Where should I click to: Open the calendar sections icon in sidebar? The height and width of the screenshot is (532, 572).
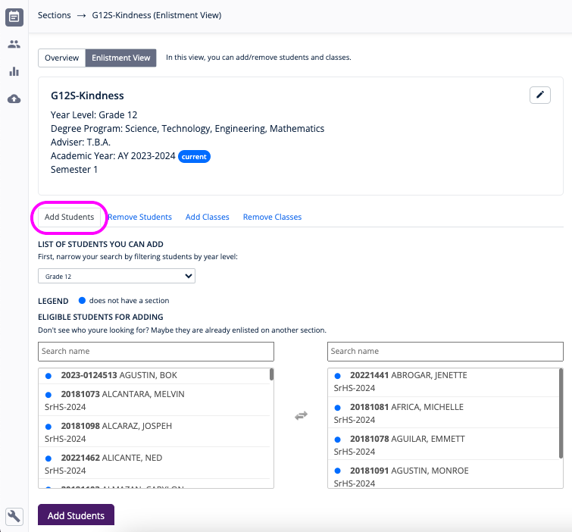coord(14,15)
